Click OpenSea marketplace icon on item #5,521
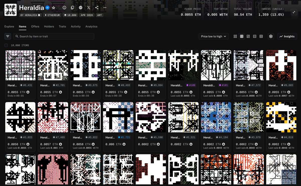301x186 pixels. (191, 144)
